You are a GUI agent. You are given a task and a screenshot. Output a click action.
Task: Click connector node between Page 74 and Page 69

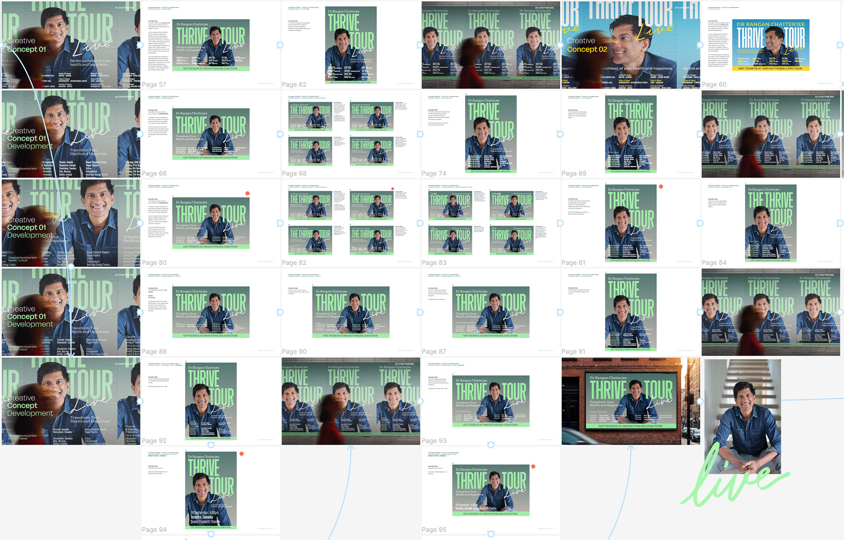pos(560,134)
